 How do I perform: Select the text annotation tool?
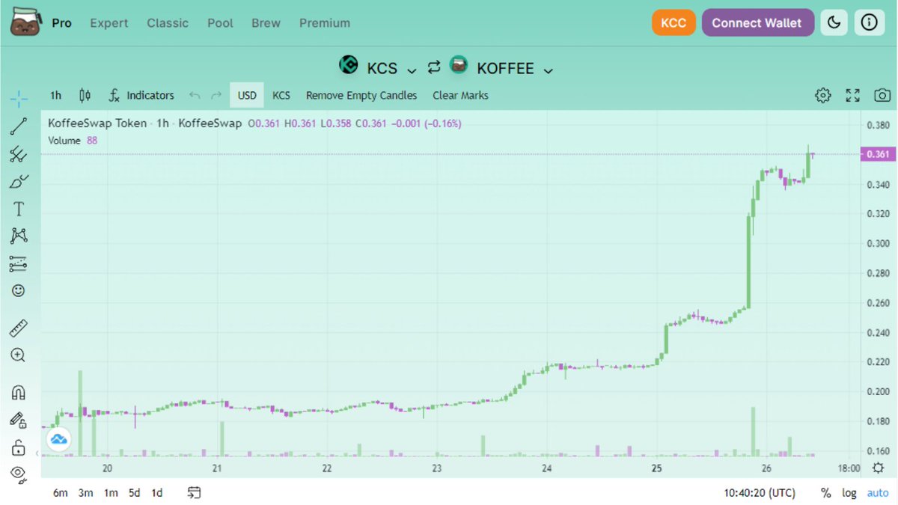pyautogui.click(x=18, y=208)
